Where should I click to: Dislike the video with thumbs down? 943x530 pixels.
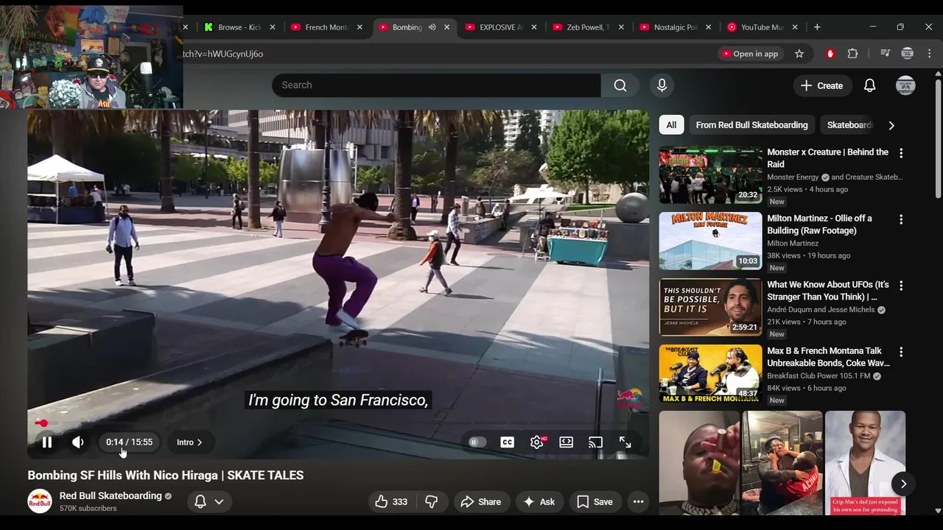click(432, 502)
